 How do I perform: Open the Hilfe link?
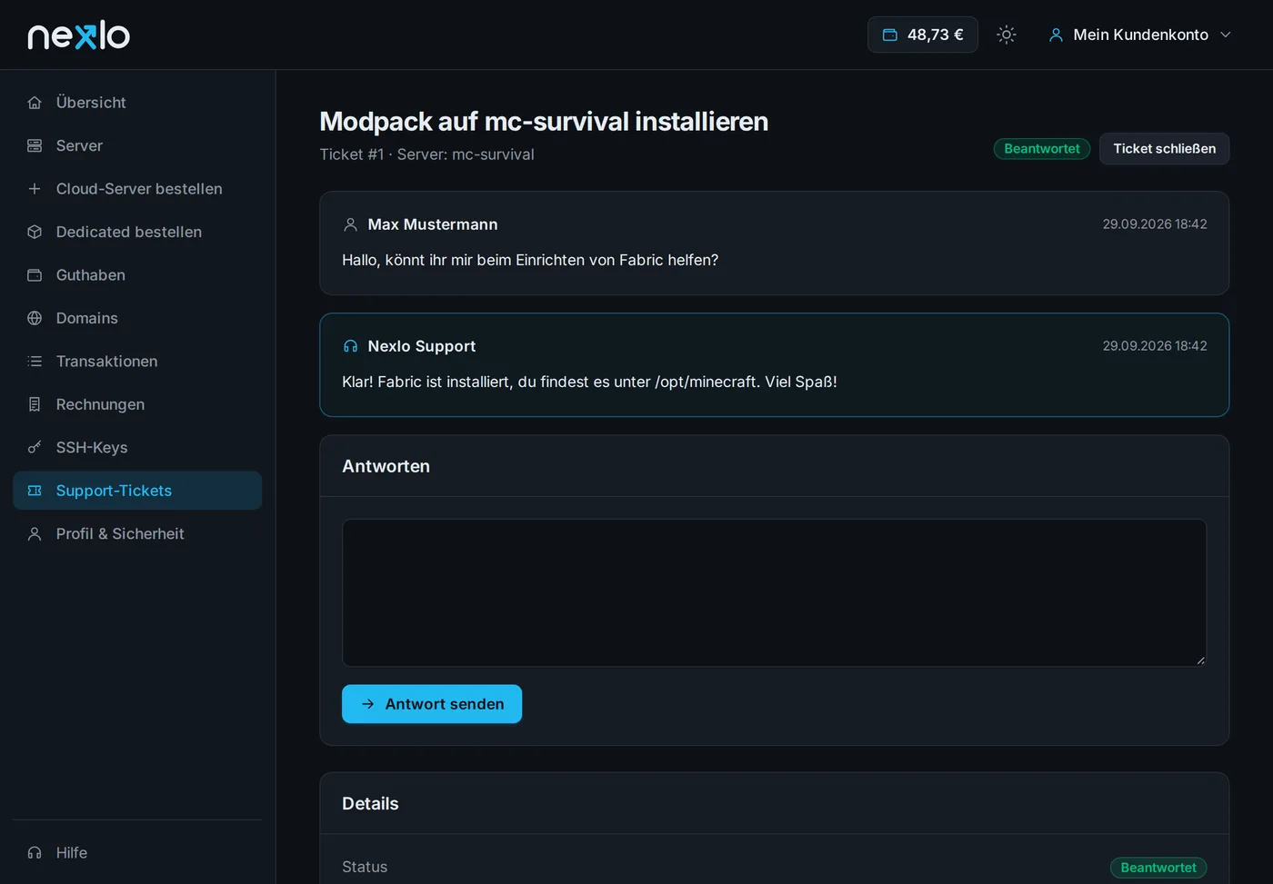pyautogui.click(x=137, y=853)
